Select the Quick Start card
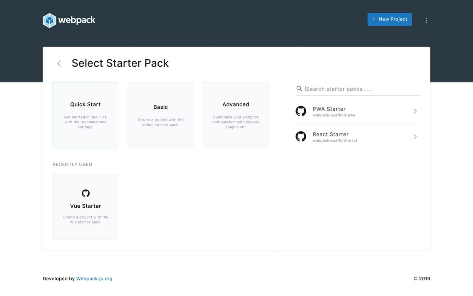 tap(85, 114)
